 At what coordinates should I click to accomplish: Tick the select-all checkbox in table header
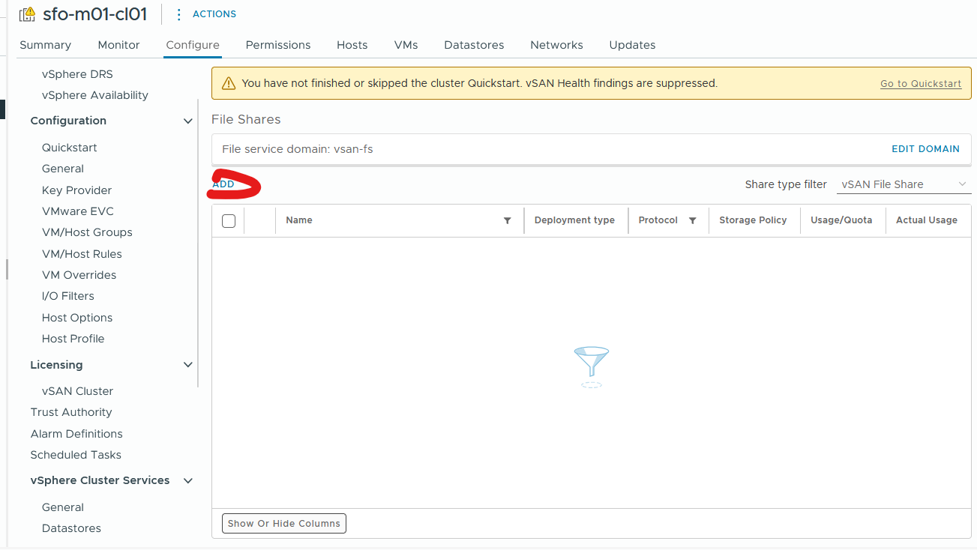pyautogui.click(x=229, y=220)
